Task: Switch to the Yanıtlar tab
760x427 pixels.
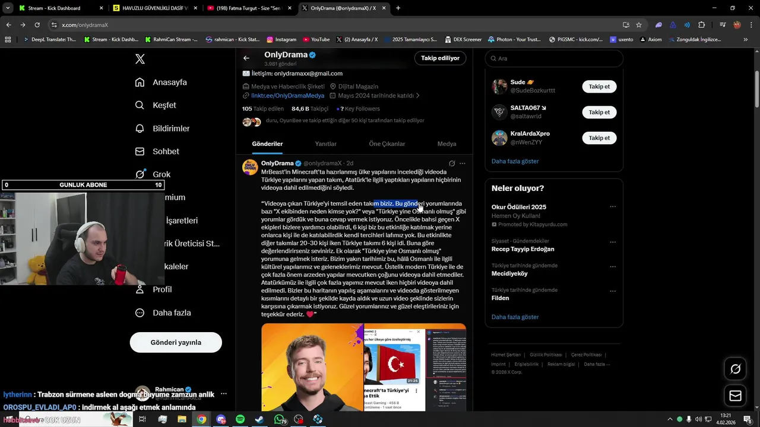Action: coord(325,144)
